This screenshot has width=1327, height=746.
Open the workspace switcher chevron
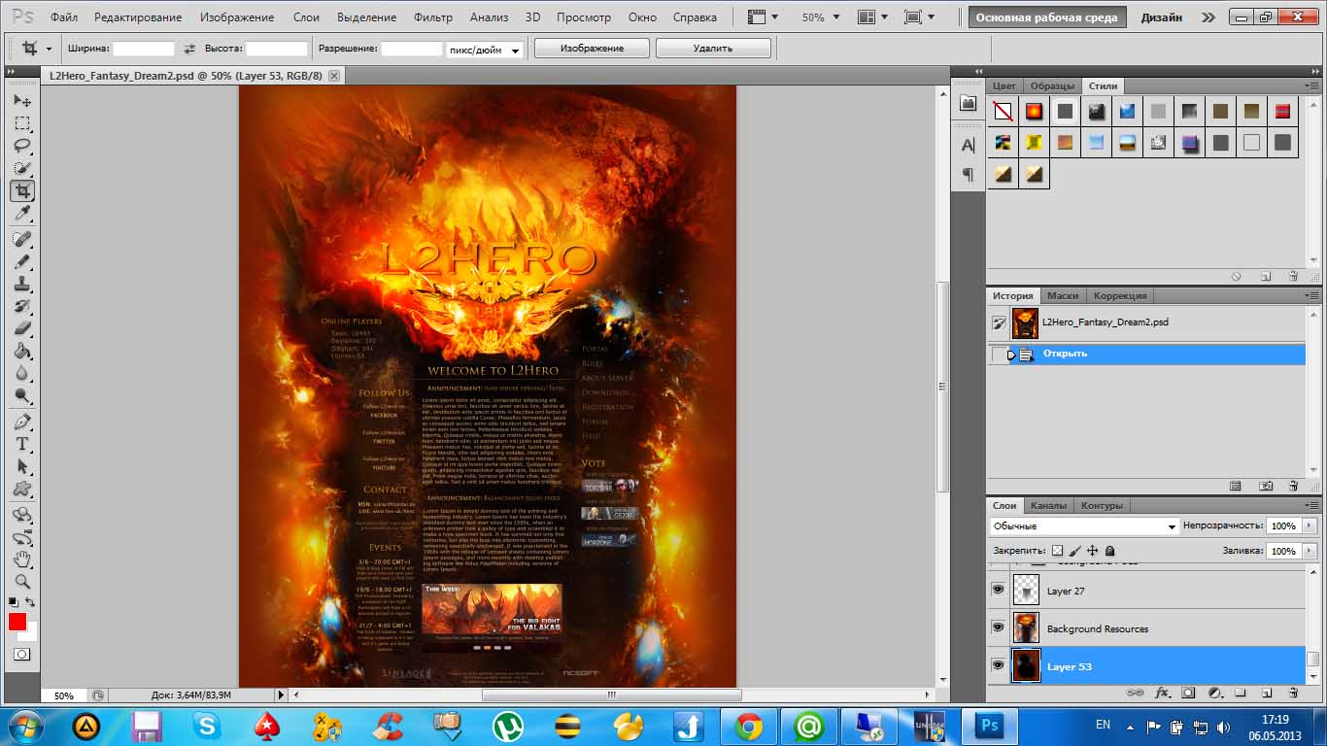tap(1208, 17)
